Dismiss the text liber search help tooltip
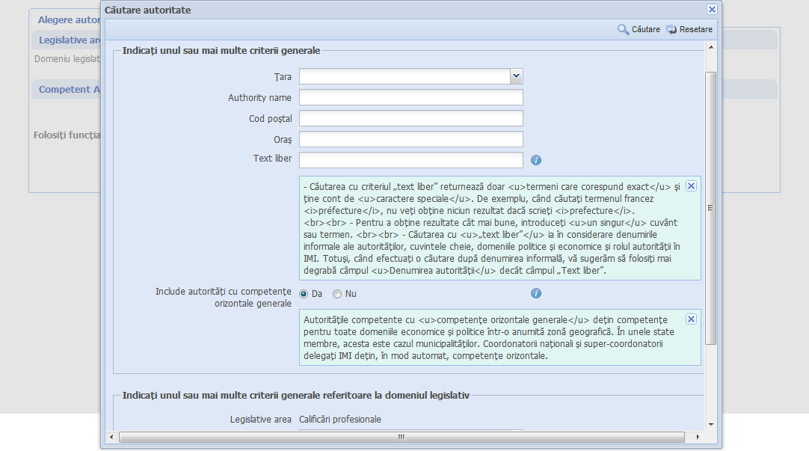The image size is (809, 451). [x=691, y=186]
